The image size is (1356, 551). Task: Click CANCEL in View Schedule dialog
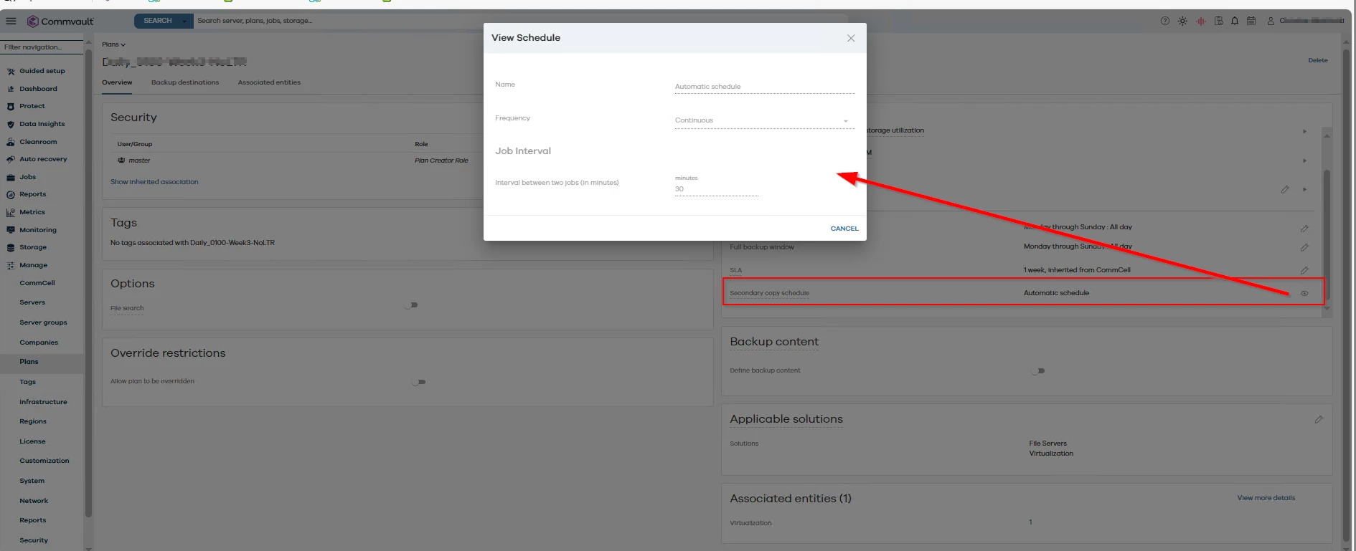click(x=844, y=229)
